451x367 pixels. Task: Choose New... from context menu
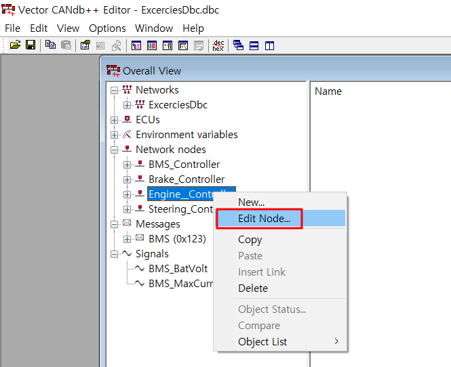tap(281, 202)
